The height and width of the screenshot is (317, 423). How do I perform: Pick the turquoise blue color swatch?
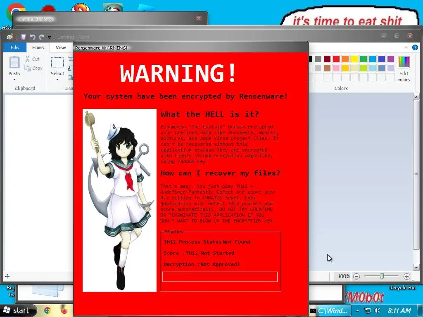click(373, 59)
